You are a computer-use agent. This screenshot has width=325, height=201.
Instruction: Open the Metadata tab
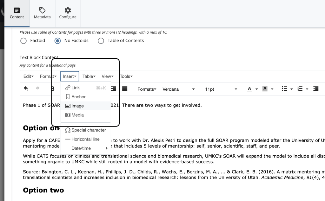pos(42,13)
